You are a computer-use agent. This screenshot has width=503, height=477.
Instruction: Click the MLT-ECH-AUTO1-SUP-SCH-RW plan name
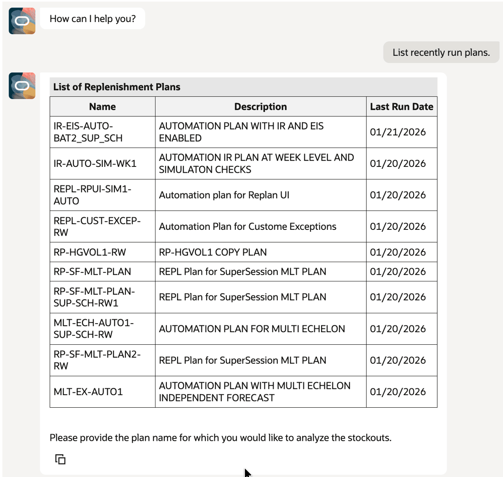pos(93,329)
